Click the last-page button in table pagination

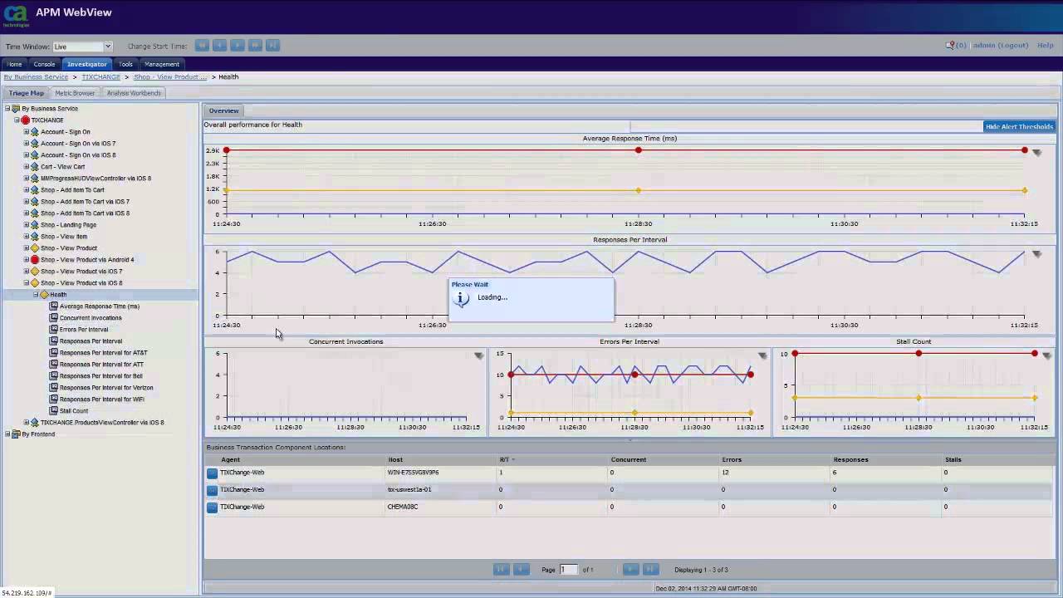(x=650, y=569)
